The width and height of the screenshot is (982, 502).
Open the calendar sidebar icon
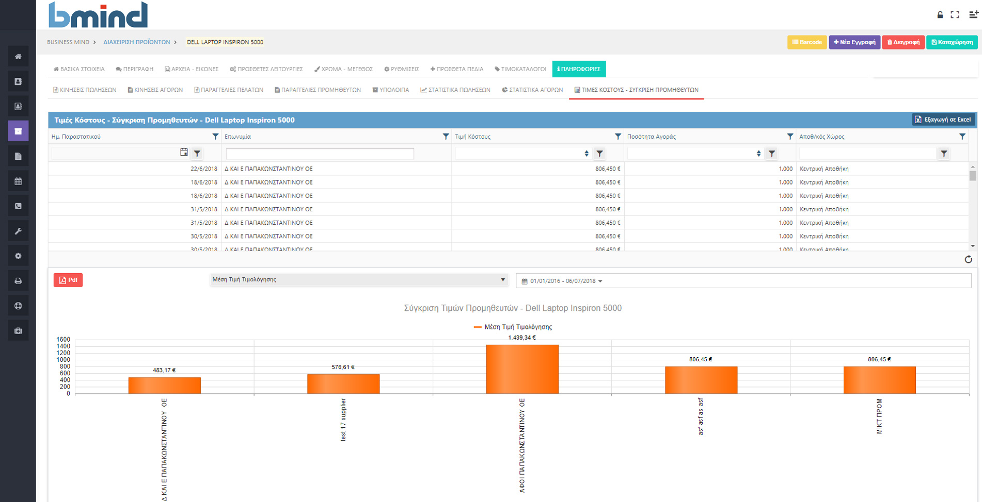tap(18, 181)
